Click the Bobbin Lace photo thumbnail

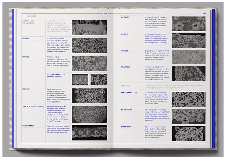pyautogui.click(x=89, y=27)
